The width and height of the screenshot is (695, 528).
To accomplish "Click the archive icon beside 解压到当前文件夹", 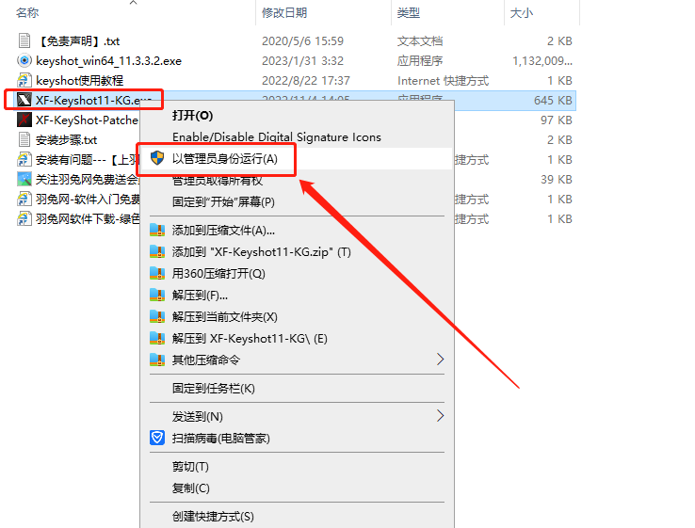I will pyautogui.click(x=157, y=317).
